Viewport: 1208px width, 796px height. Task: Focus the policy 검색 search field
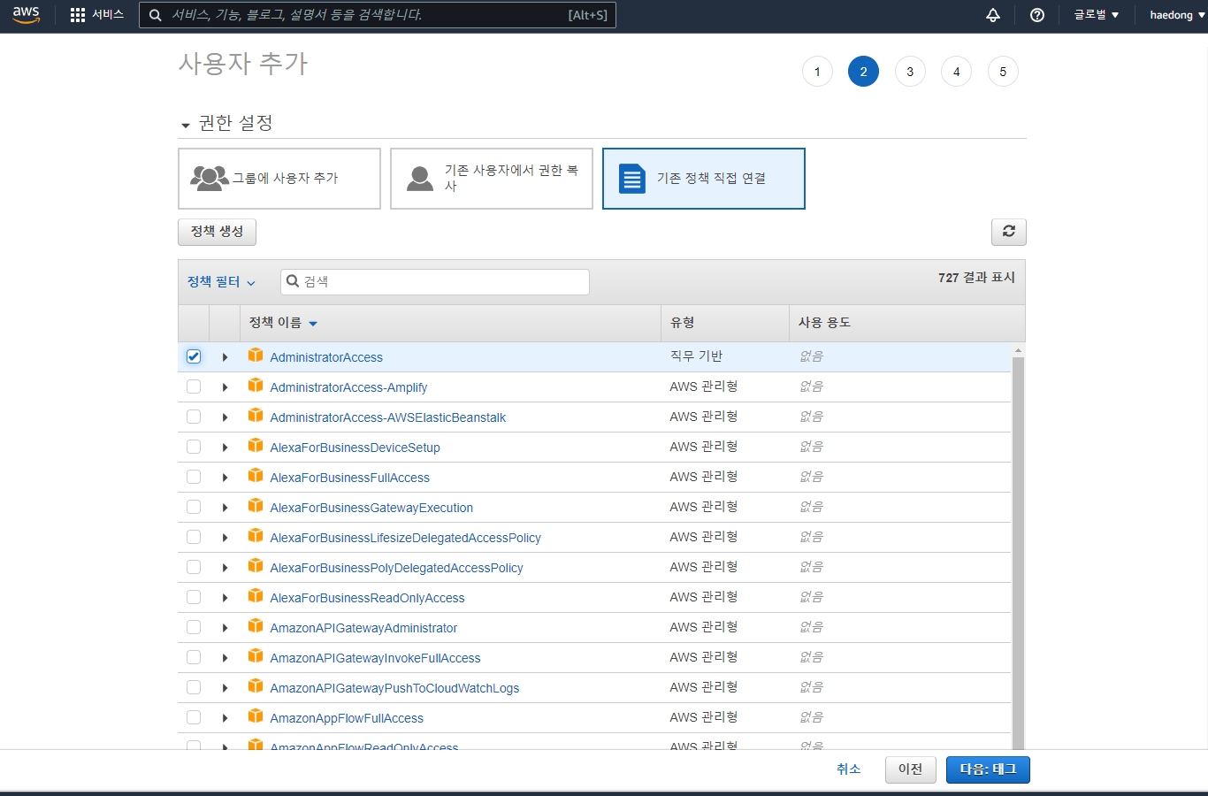point(435,281)
